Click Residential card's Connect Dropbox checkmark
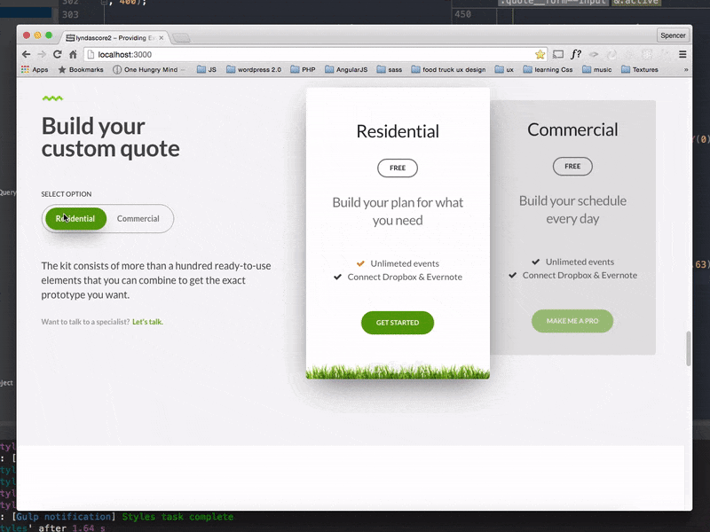The image size is (710, 532). click(x=337, y=277)
